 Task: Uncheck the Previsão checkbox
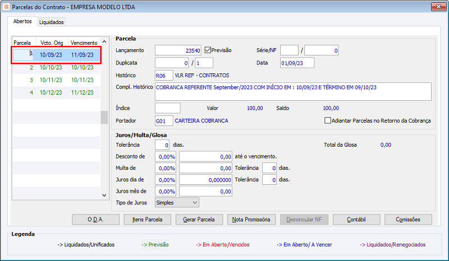pos(208,50)
